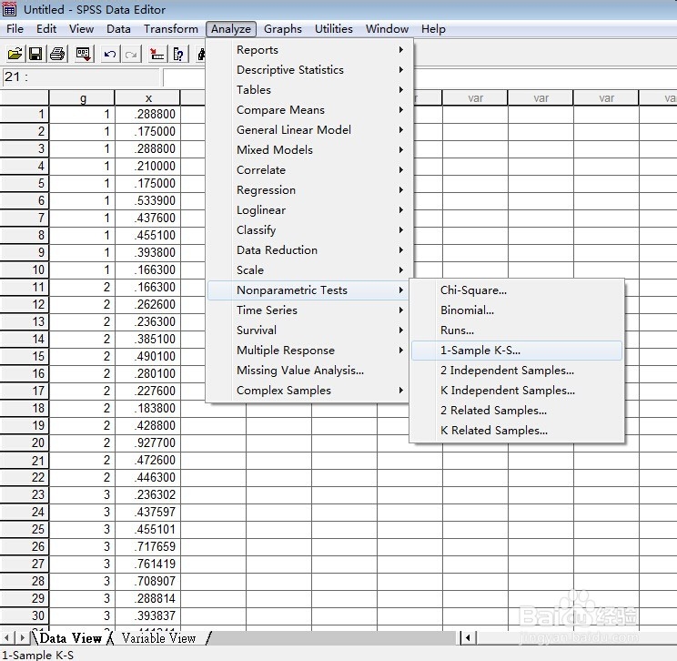The width and height of the screenshot is (677, 661).
Task: Choose Missing Value Analysis entry
Action: coord(308,371)
